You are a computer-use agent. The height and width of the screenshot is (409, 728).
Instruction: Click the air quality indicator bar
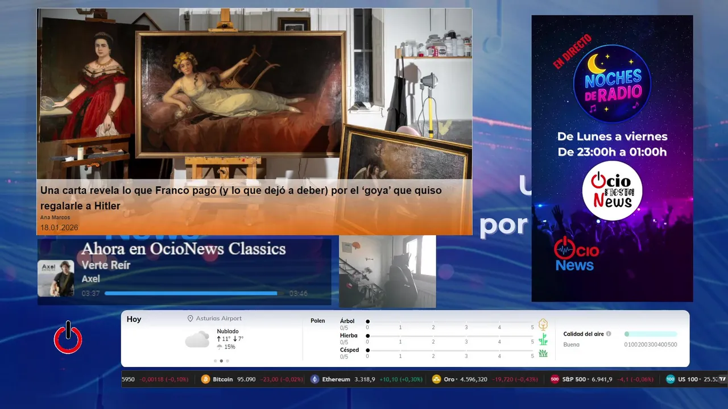tap(651, 334)
